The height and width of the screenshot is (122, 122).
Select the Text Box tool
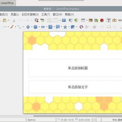pos(109,20)
